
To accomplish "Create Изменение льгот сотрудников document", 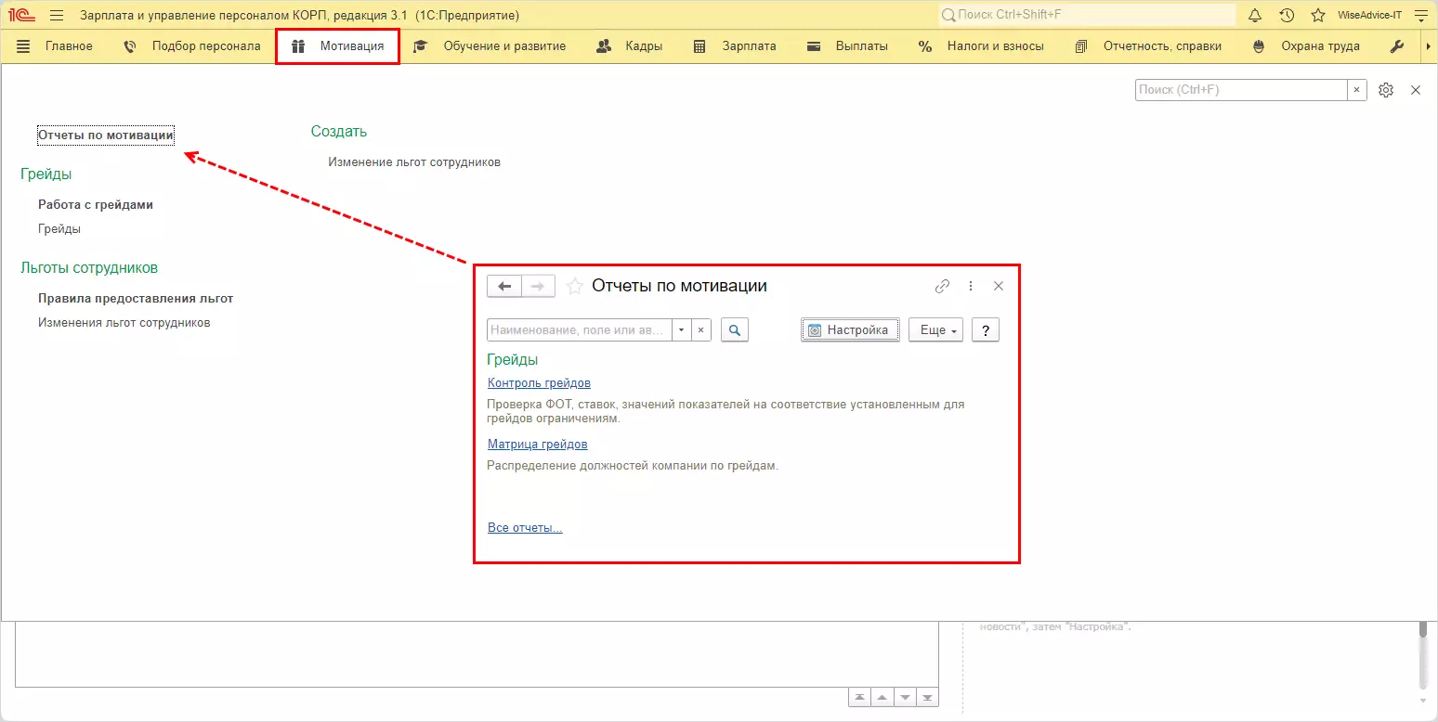I will [x=414, y=162].
